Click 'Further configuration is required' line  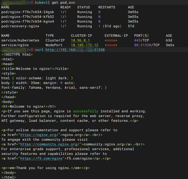(x=73, y=116)
